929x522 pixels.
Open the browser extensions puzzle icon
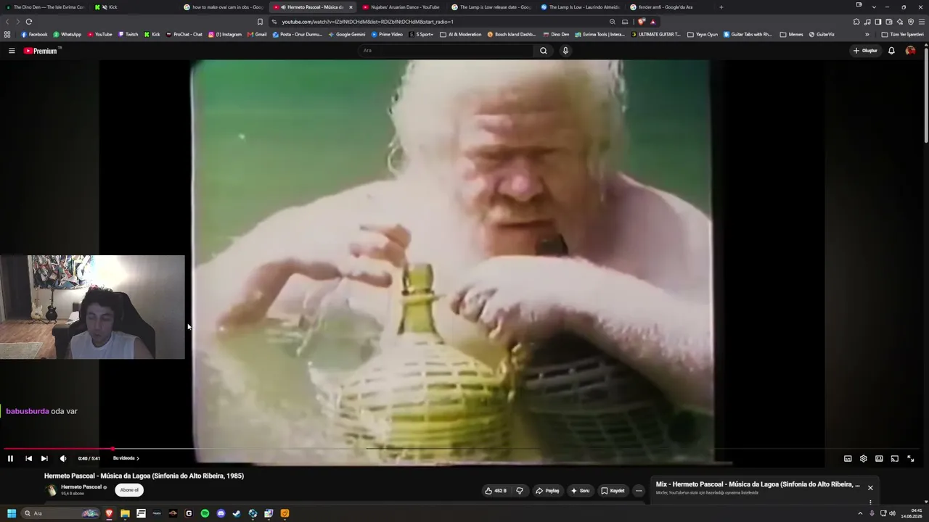click(856, 22)
